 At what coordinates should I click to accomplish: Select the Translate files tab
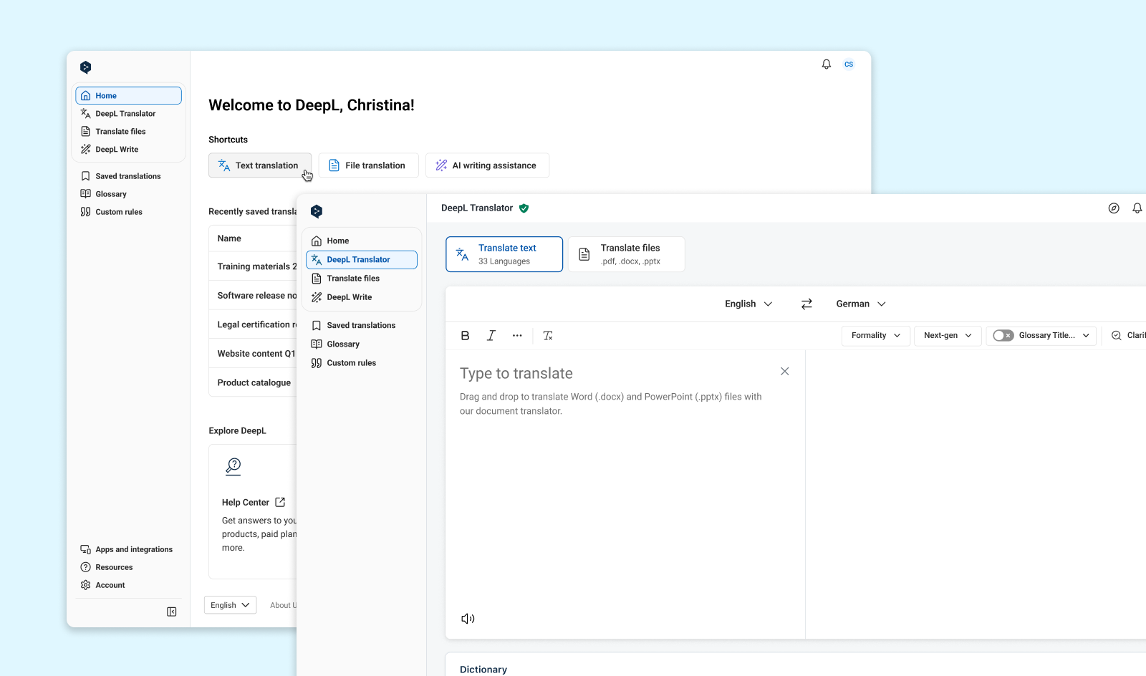627,254
